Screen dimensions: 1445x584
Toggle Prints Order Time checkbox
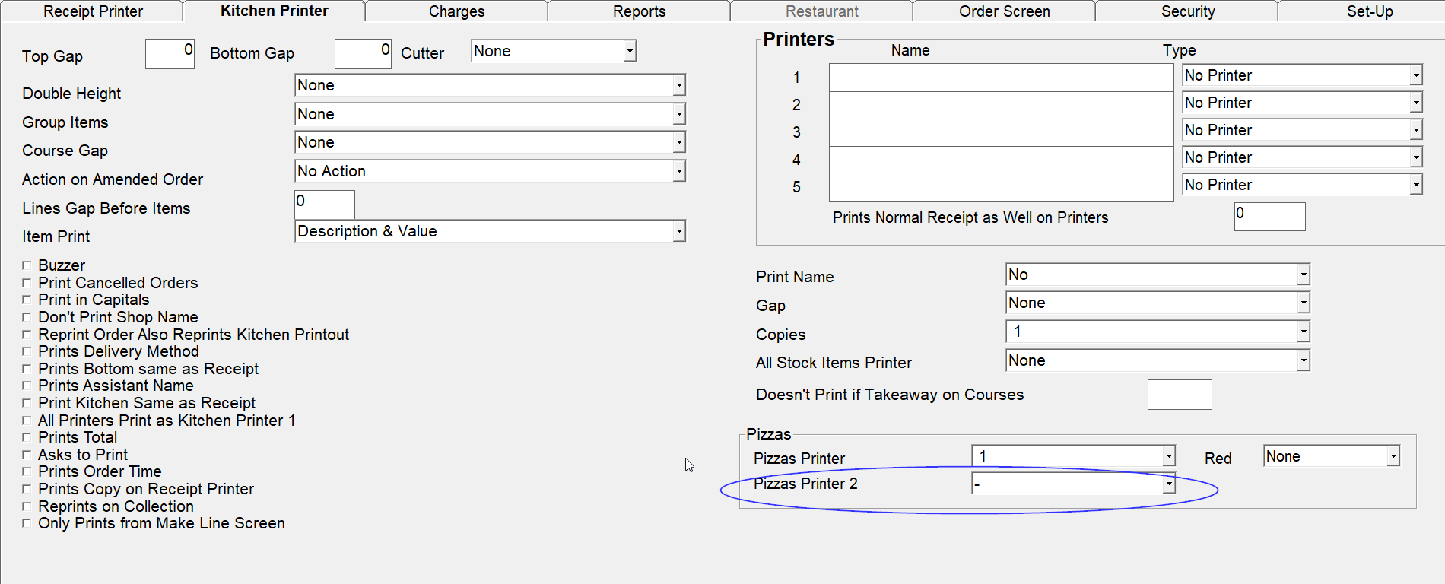pyautogui.click(x=27, y=471)
